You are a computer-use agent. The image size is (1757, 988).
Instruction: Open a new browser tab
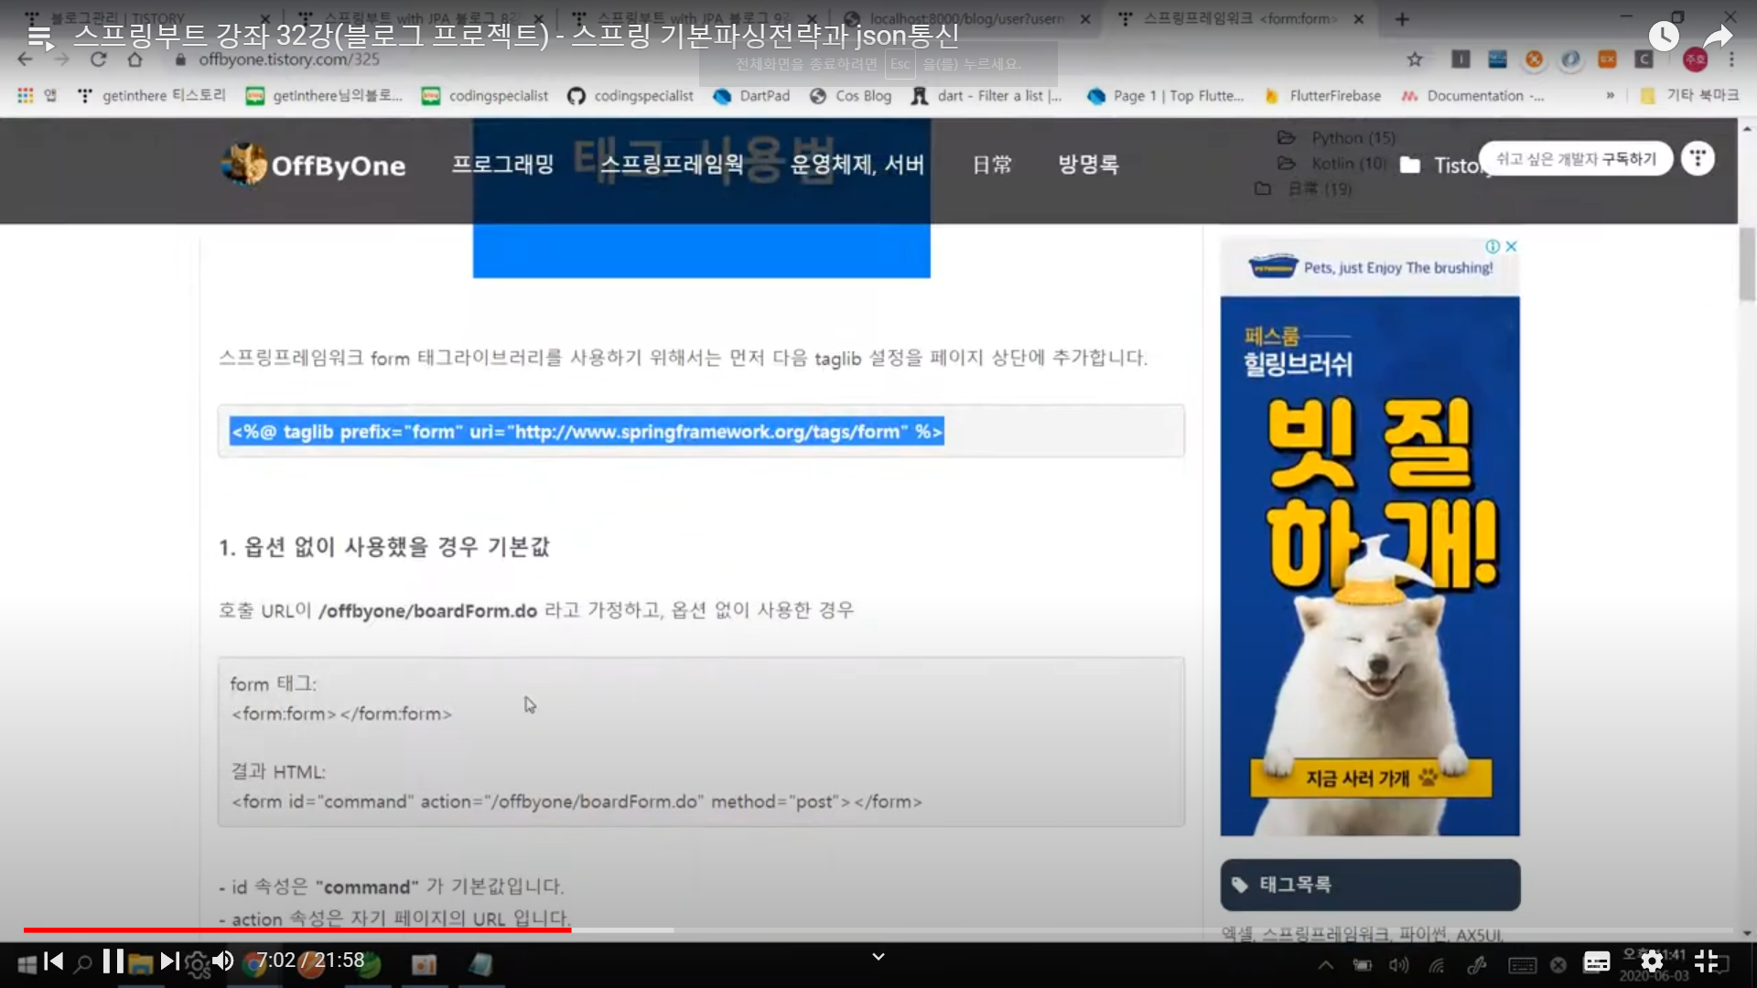1402,18
